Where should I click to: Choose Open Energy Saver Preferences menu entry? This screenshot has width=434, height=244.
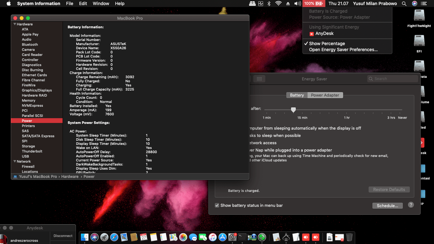tap(343, 50)
